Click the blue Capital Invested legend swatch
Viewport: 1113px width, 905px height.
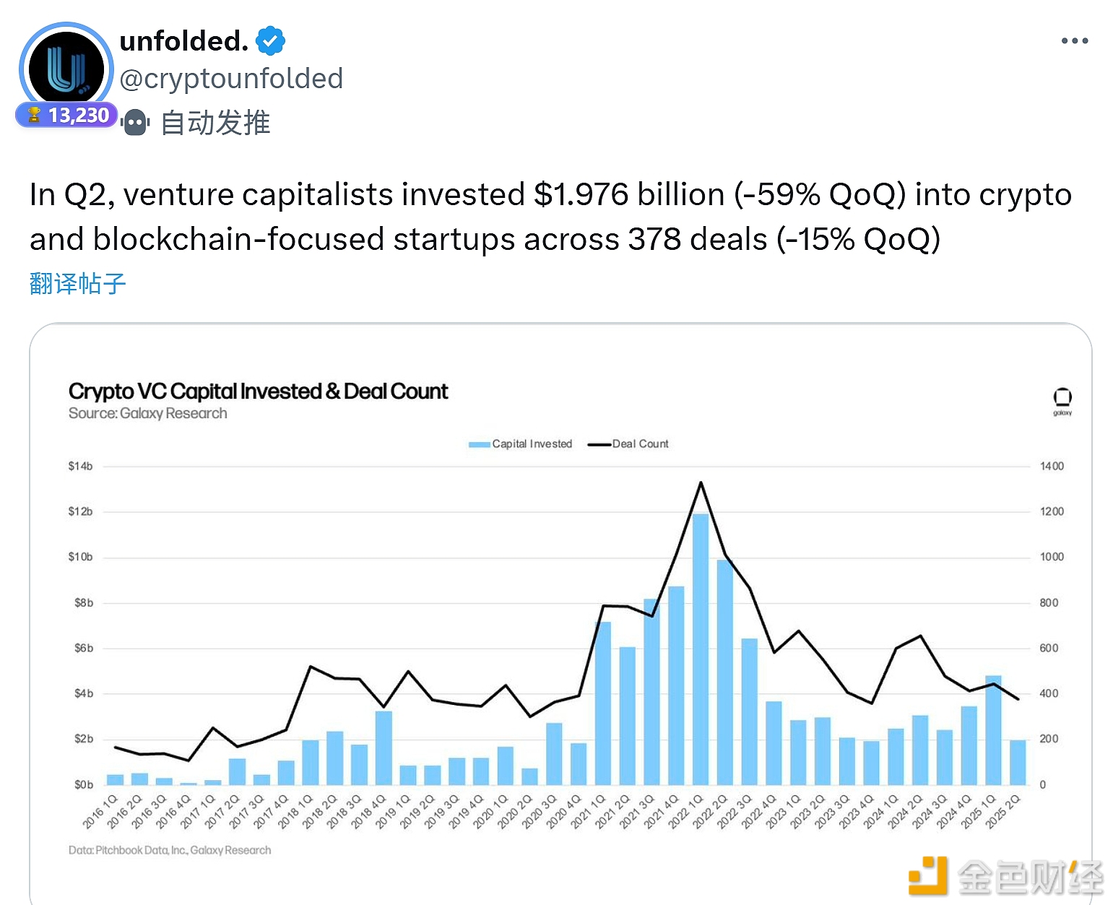[x=479, y=444]
